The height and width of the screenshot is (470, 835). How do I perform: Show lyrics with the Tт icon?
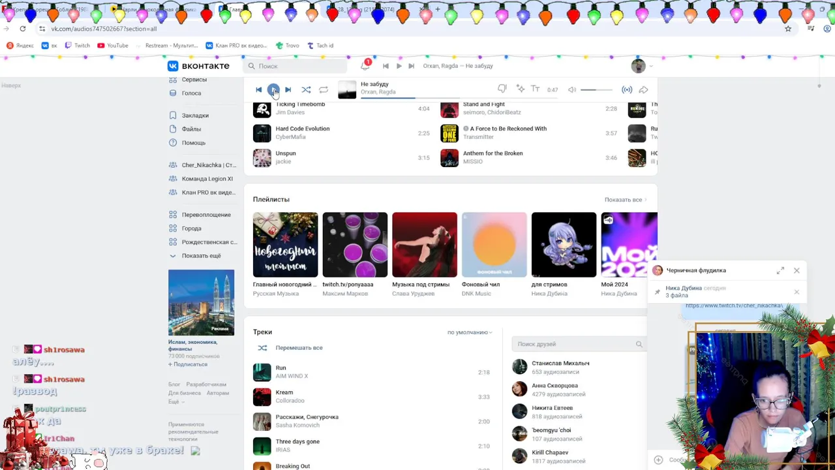pos(535,89)
